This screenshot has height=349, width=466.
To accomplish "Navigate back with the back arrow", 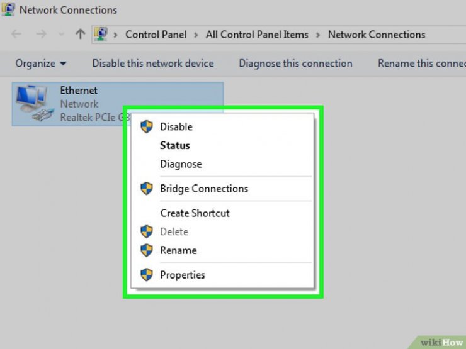I will click(16, 35).
